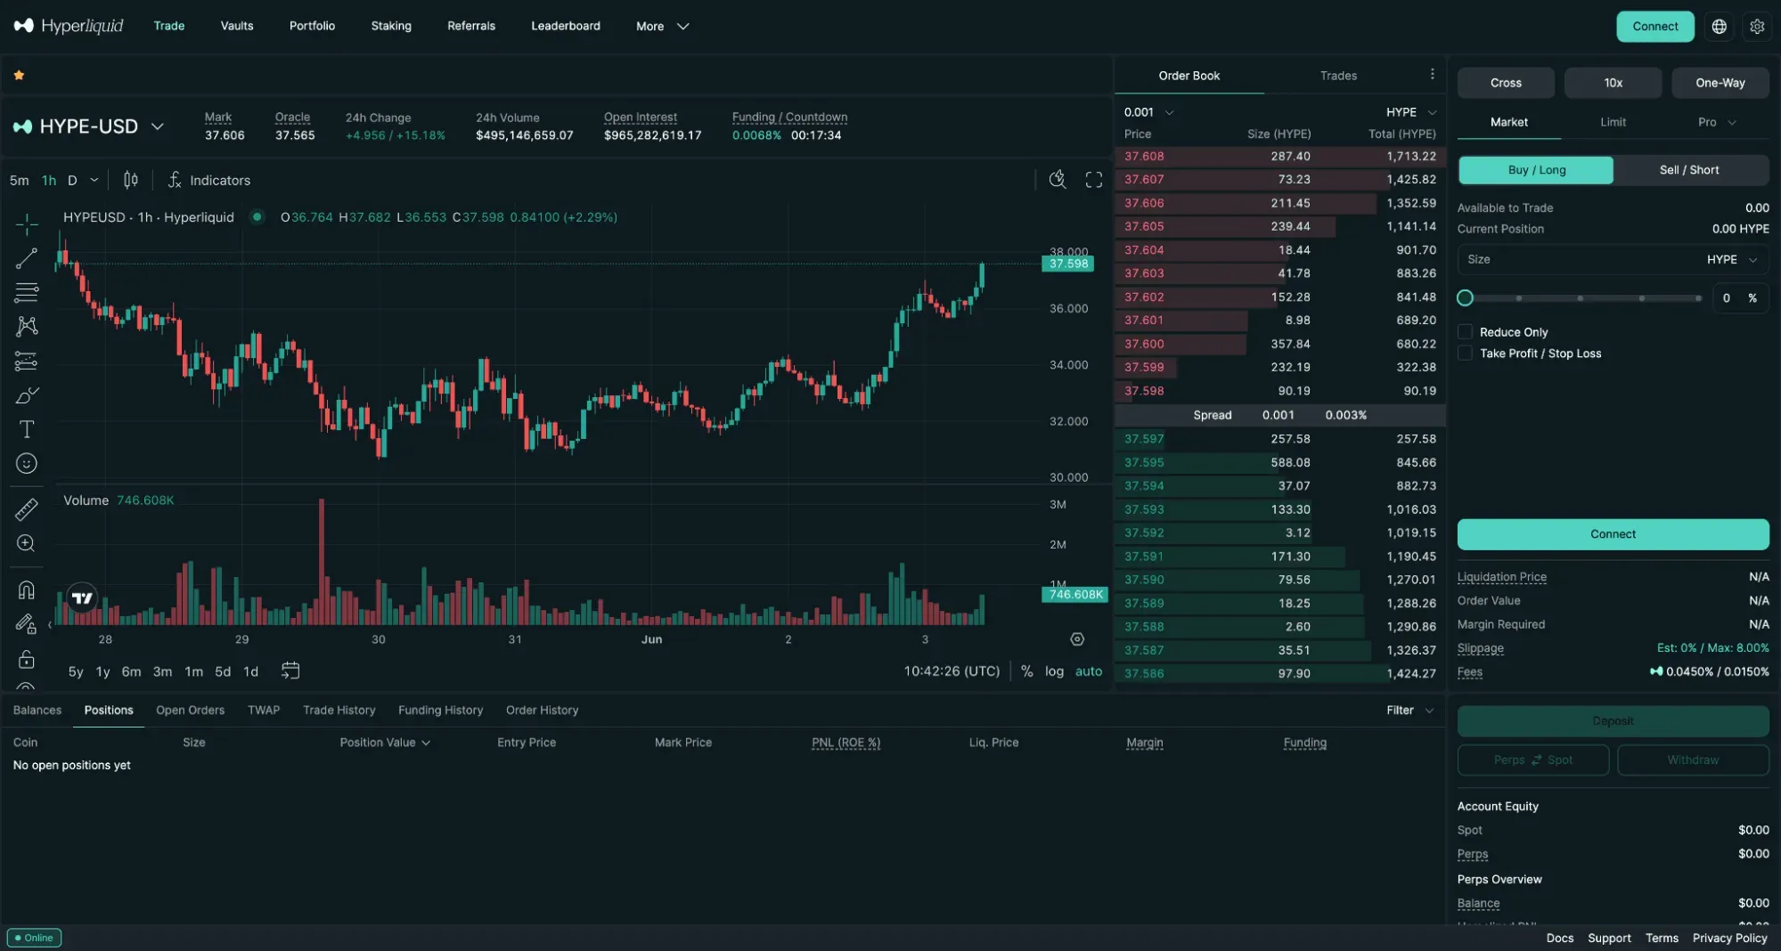Select the pattern drawing tool
Screen dimensions: 1781x951
(x=27, y=326)
